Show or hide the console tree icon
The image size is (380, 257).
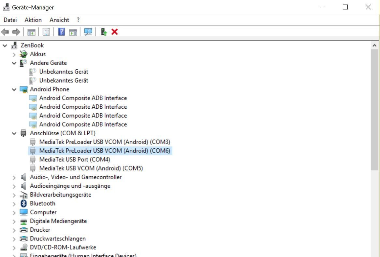click(x=31, y=32)
